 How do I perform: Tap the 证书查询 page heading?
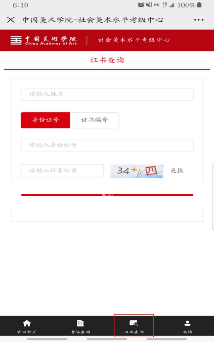pos(107,60)
